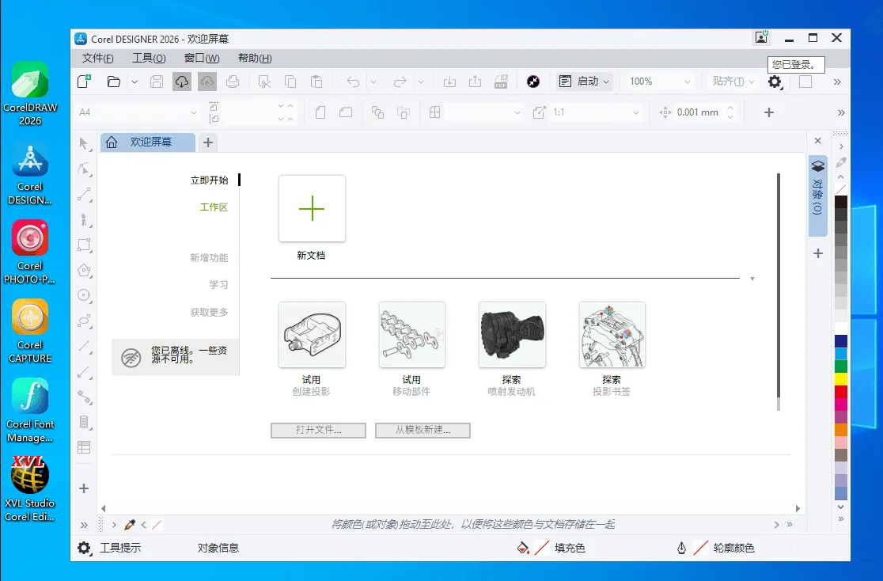Open the 窗口 menu

pyautogui.click(x=202, y=58)
